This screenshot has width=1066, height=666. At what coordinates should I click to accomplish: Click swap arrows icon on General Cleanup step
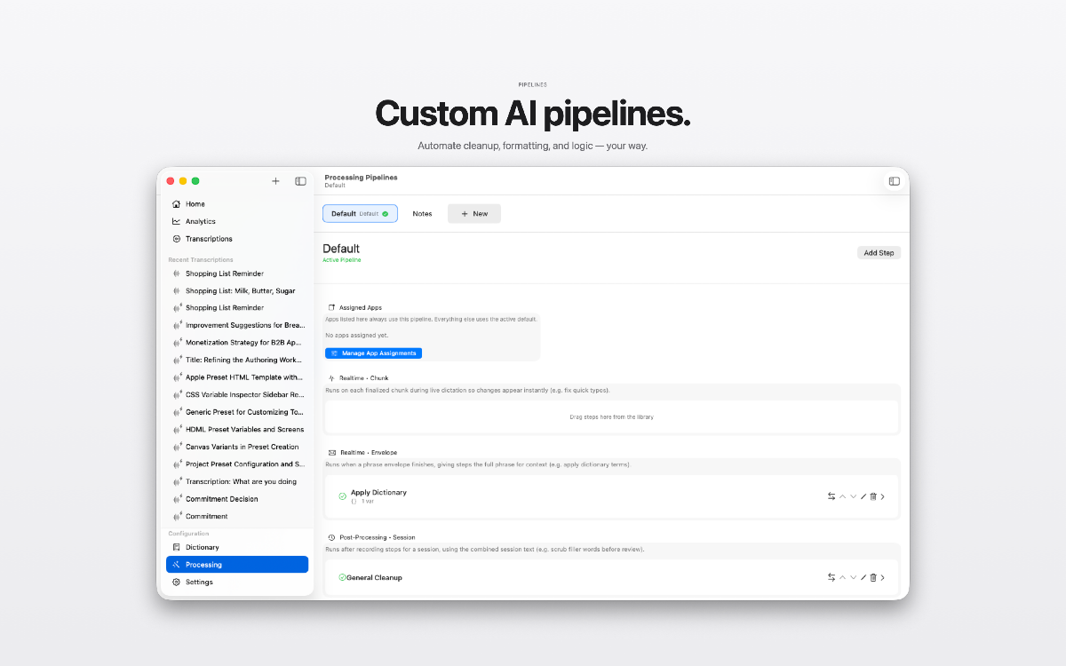831,577
